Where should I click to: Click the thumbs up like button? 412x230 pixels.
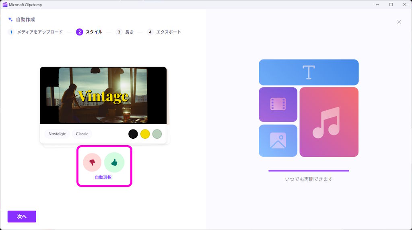114,162
